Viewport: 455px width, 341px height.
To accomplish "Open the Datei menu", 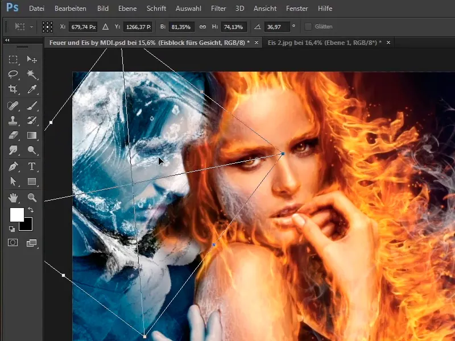I will tap(36, 9).
